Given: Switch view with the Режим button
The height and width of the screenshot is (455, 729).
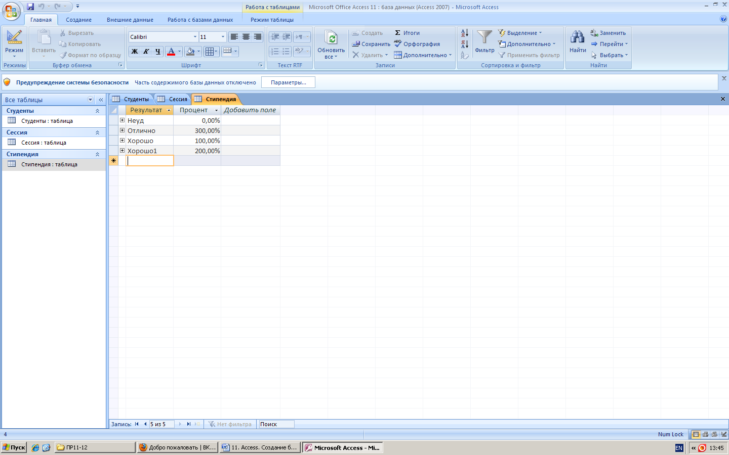Looking at the screenshot, I should pyautogui.click(x=14, y=44).
